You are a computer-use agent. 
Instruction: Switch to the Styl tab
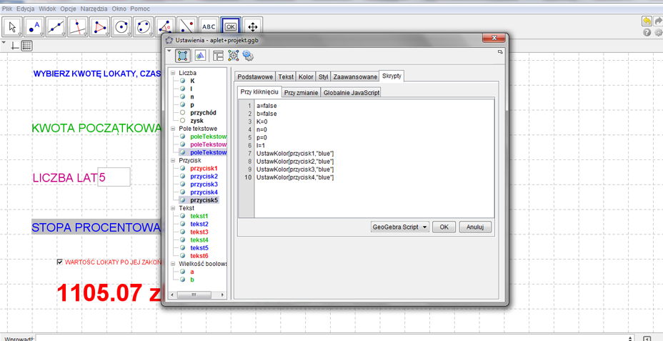point(323,76)
